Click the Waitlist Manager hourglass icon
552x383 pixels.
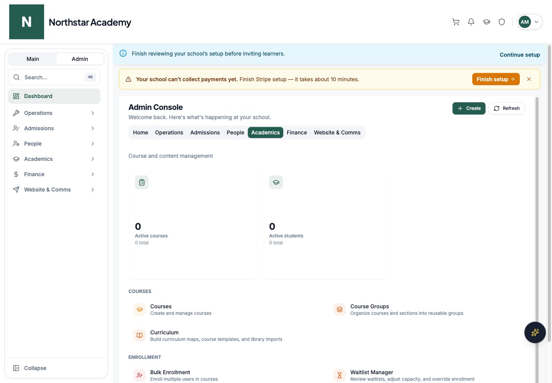(340, 375)
